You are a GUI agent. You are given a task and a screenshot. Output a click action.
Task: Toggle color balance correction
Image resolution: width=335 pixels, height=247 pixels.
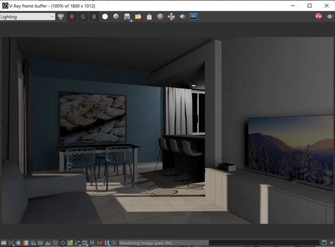point(40,243)
